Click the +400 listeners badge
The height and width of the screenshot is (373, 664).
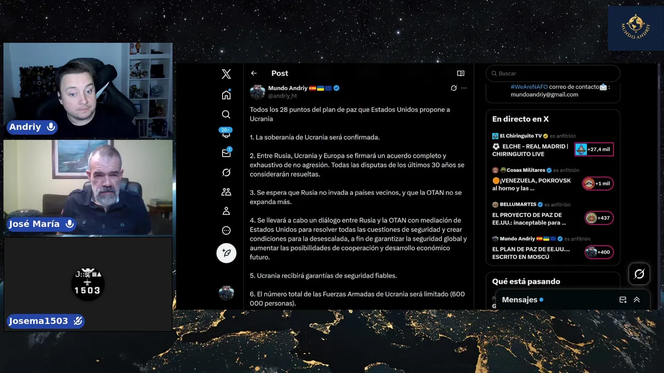pyautogui.click(x=599, y=252)
